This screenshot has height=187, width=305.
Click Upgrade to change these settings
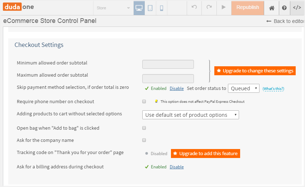coord(255,71)
